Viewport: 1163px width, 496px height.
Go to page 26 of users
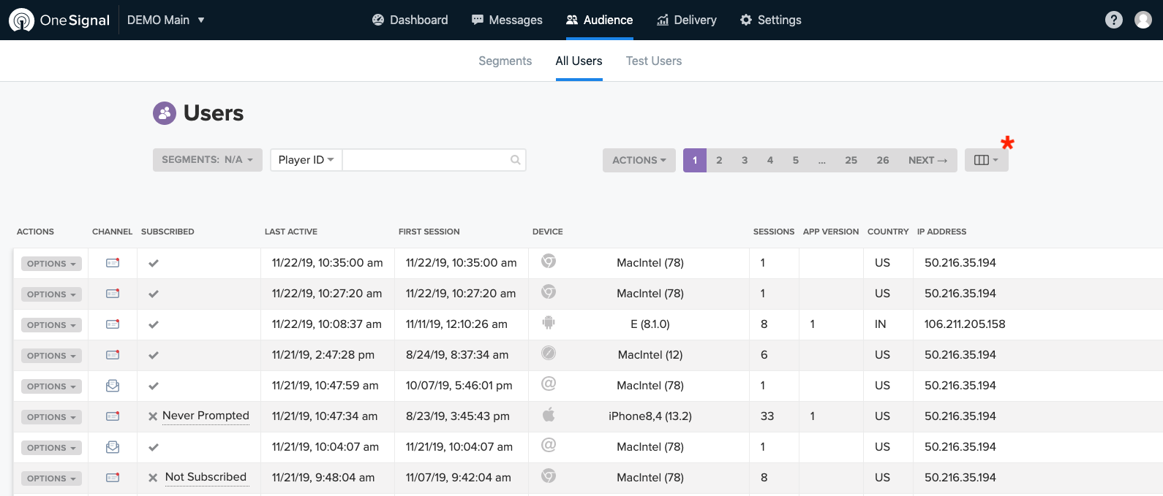tap(883, 160)
